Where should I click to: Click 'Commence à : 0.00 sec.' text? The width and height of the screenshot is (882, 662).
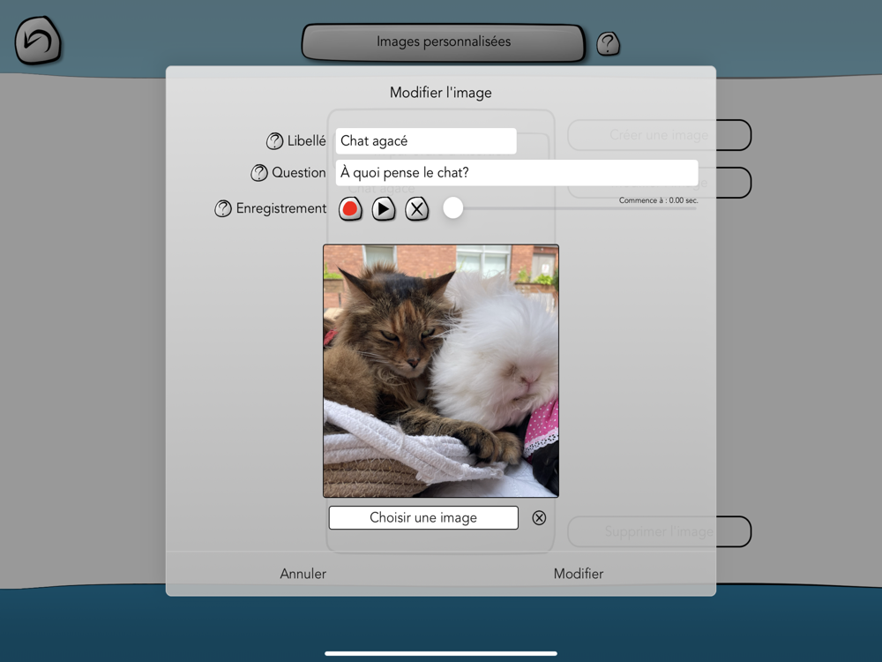tap(658, 200)
